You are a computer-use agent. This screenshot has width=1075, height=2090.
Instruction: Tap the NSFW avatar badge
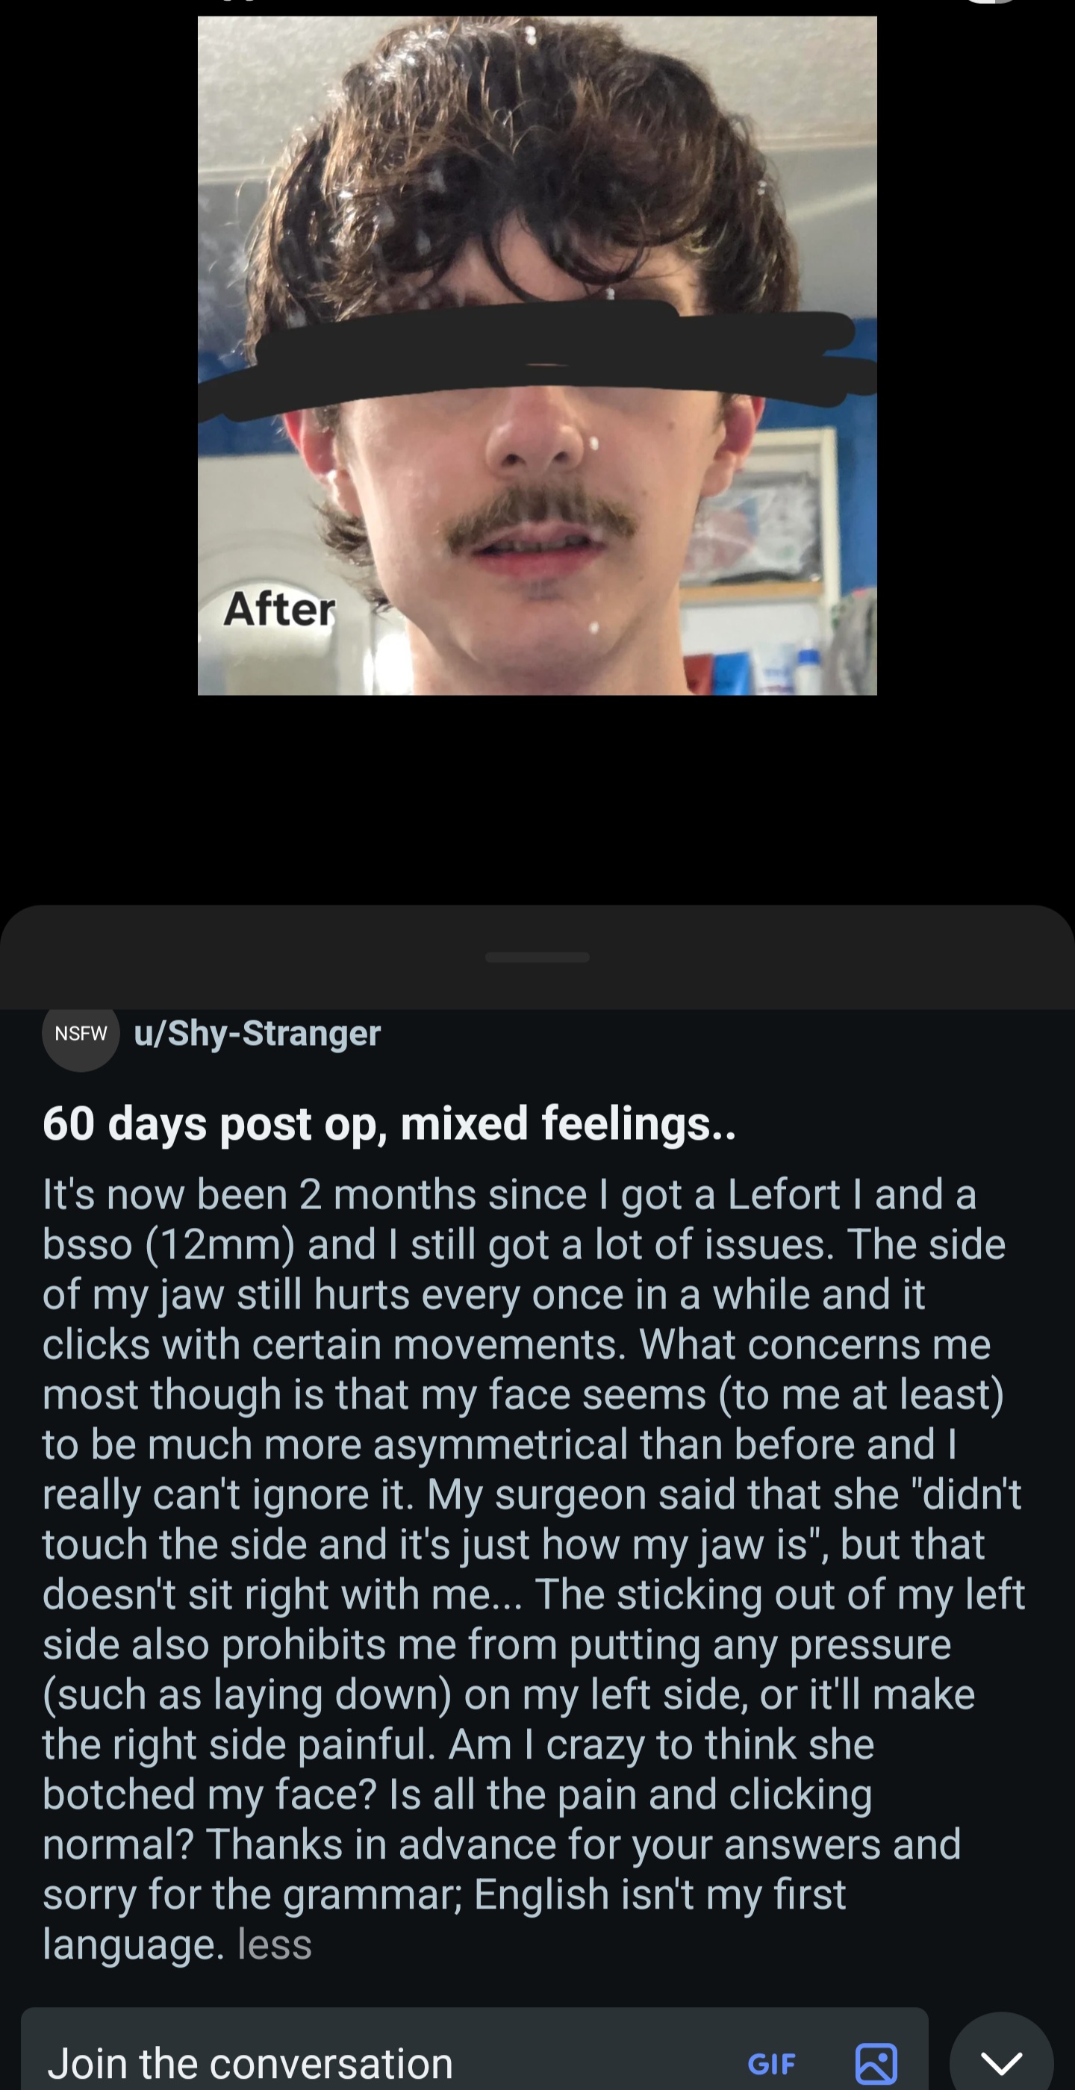(81, 1033)
